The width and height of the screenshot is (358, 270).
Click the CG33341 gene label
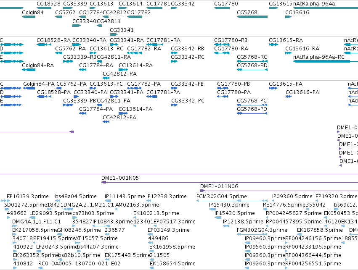(122, 30)
